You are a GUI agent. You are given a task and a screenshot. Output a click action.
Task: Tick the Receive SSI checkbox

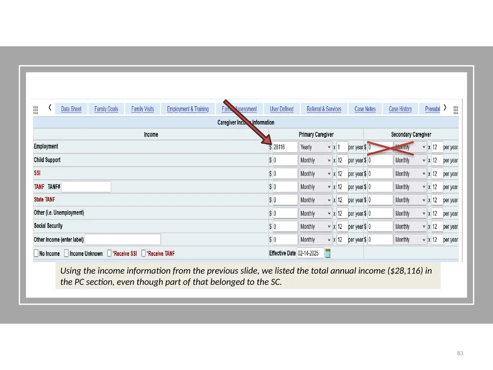(109, 253)
